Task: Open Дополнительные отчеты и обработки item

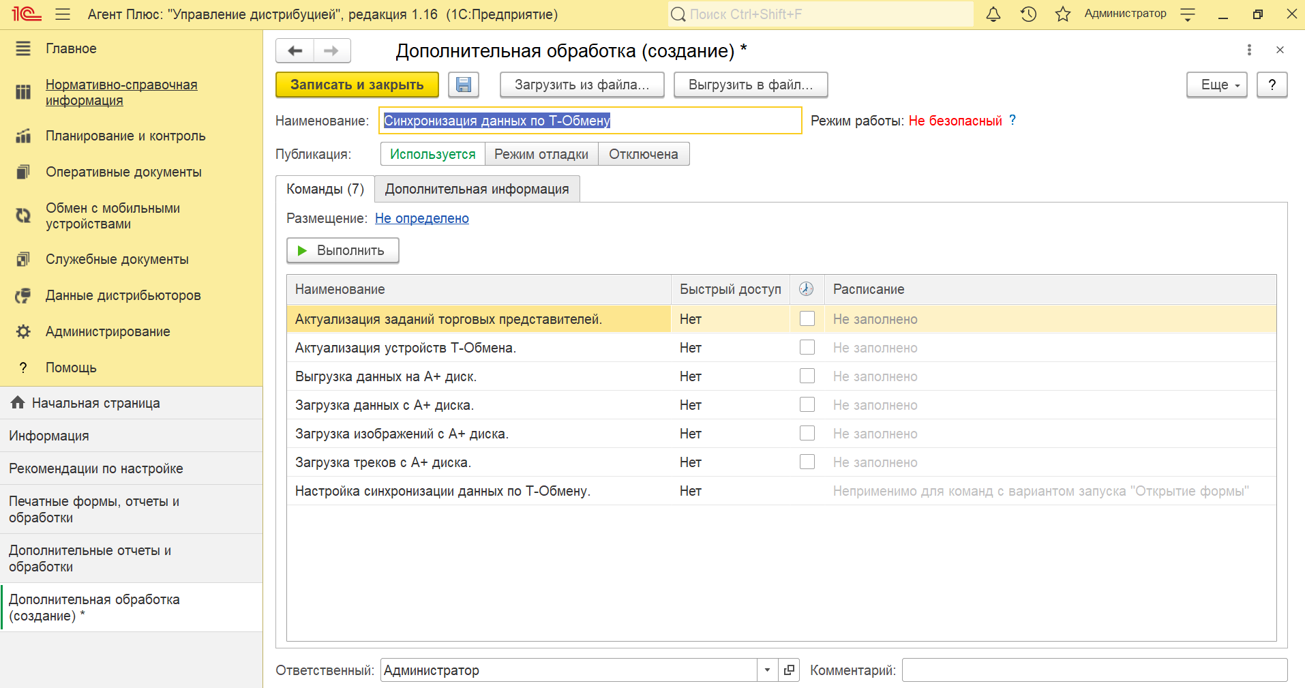Action: tap(131, 558)
